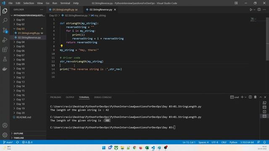Open errors and warnings counter
Image resolution: width=269 pixels, height=151 pixels.
[27, 142]
